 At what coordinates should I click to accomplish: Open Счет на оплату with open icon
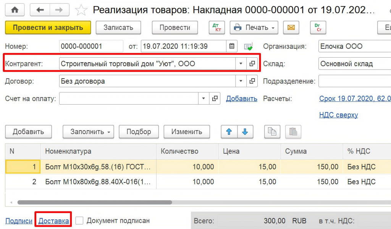coord(215,99)
